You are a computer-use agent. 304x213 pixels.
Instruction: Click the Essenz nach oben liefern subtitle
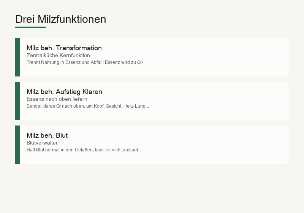click(57, 99)
